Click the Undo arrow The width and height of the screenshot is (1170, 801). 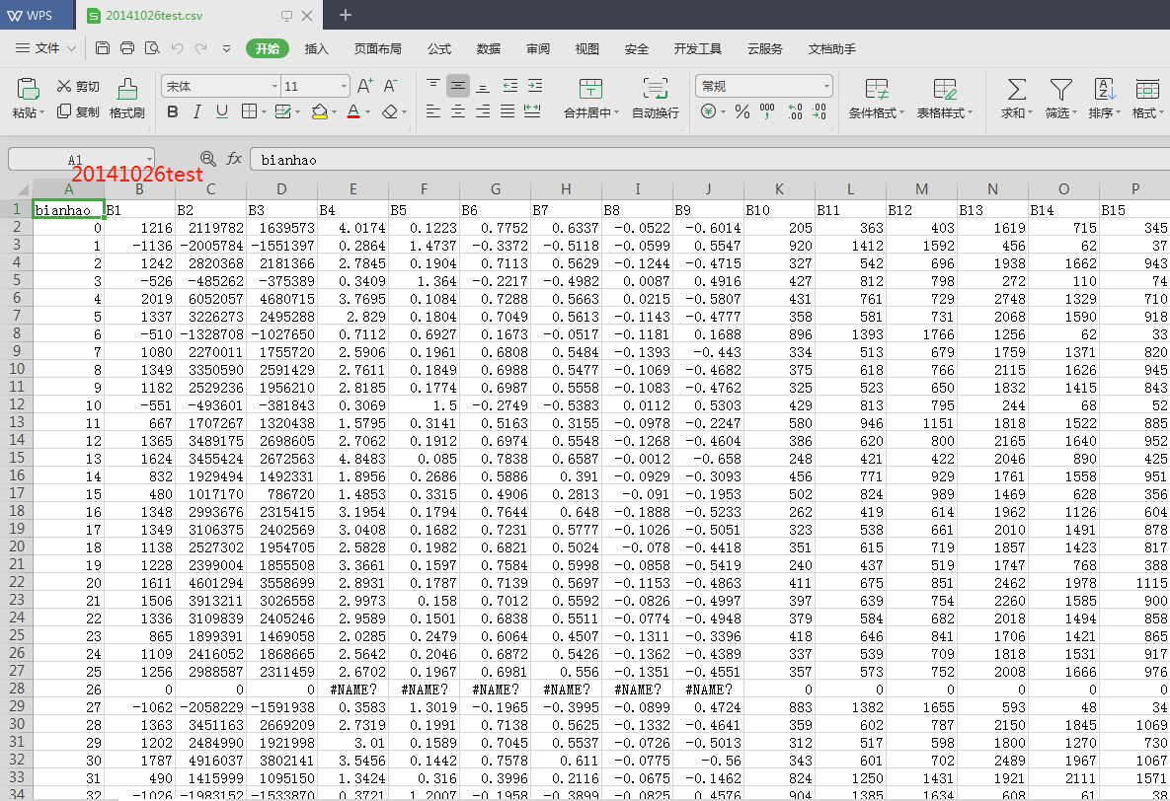(x=177, y=48)
